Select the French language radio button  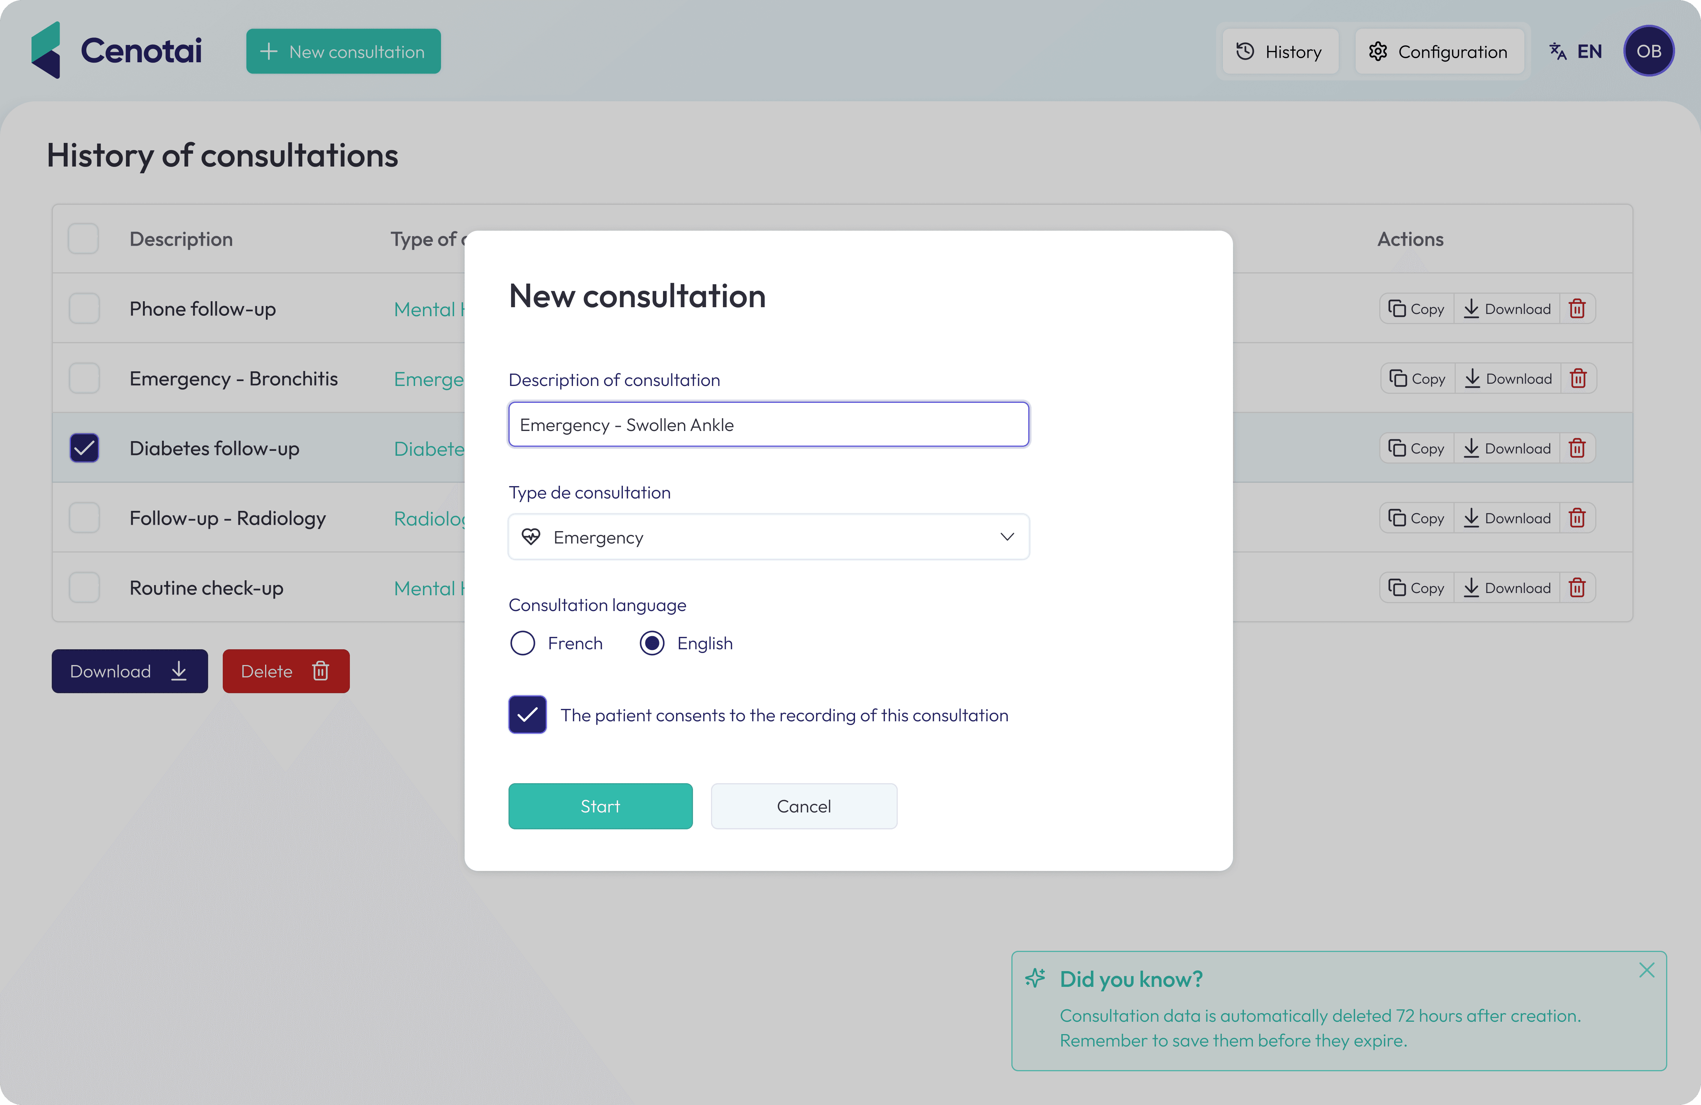pos(522,643)
